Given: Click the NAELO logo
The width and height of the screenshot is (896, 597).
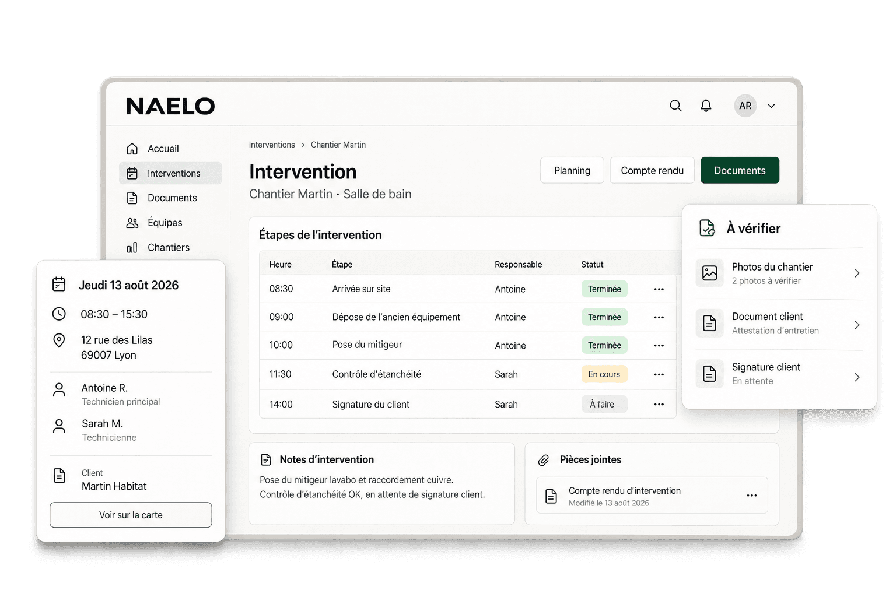Looking at the screenshot, I should pos(170,106).
